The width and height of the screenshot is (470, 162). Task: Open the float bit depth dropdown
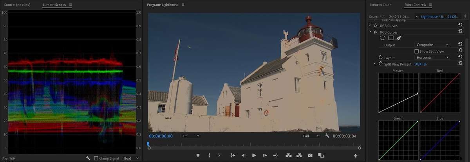click(x=131, y=158)
